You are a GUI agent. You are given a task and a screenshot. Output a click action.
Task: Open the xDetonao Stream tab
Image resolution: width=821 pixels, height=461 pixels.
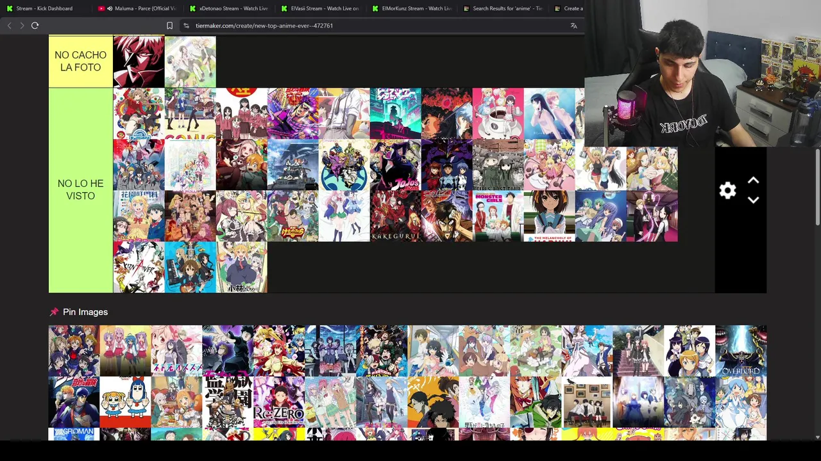(230, 8)
